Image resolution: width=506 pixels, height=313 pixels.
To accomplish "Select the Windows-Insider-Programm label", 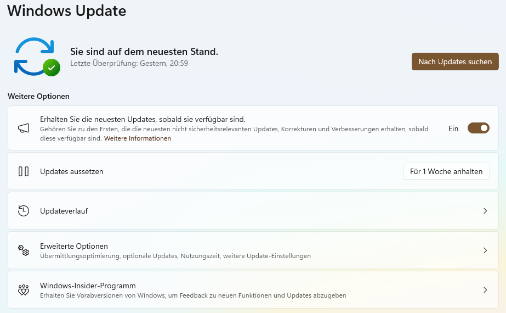I will (x=88, y=286).
